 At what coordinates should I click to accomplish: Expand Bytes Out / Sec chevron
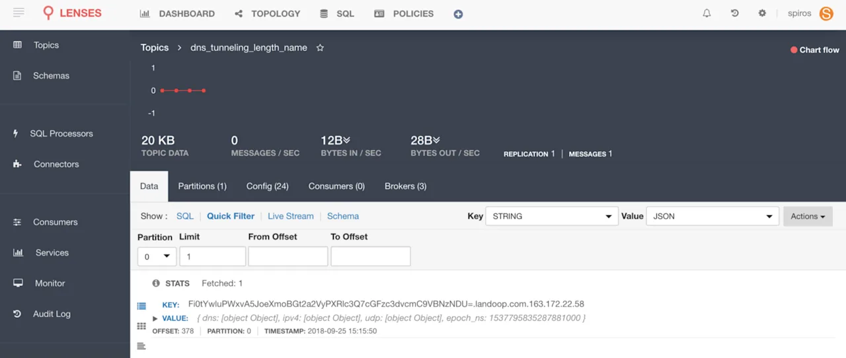(x=436, y=140)
